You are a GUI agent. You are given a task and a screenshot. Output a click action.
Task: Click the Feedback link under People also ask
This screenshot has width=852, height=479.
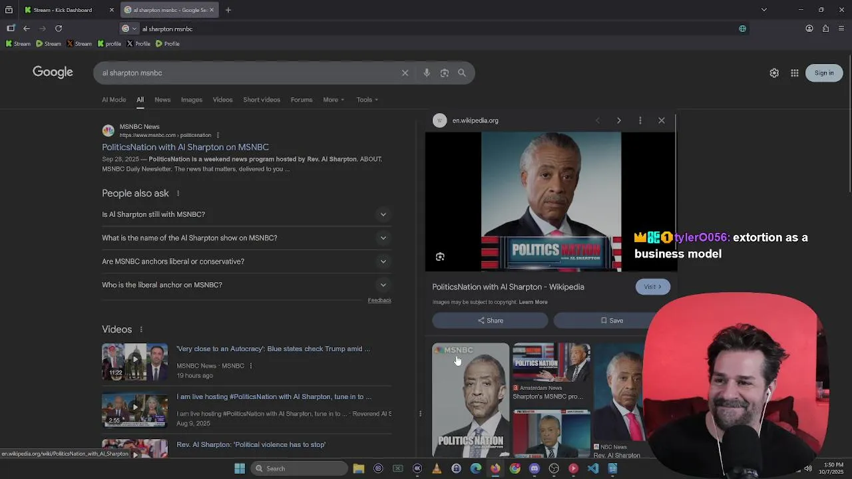coord(379,301)
